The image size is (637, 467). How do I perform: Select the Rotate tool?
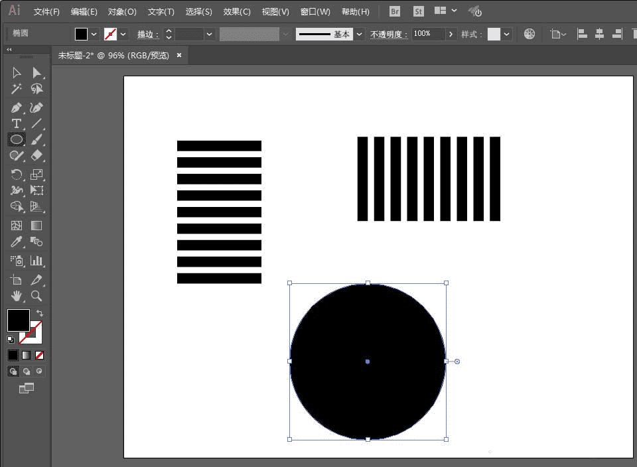tap(17, 174)
